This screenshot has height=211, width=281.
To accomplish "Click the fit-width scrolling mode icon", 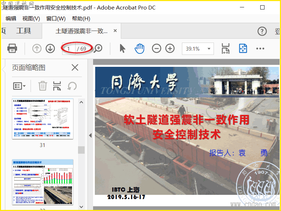I will 226,49.
